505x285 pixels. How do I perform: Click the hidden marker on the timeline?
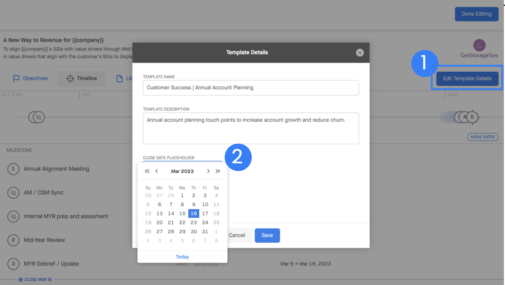click(x=39, y=117)
